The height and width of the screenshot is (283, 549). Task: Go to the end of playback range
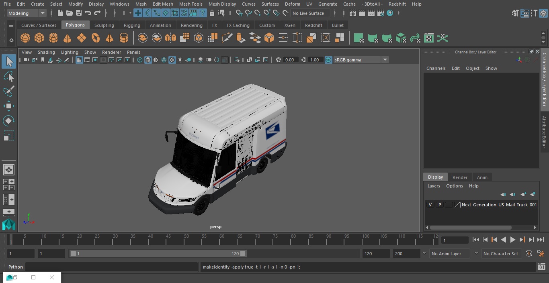click(541, 240)
